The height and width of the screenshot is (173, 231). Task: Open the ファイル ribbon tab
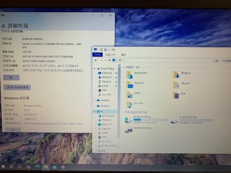coord(97,55)
